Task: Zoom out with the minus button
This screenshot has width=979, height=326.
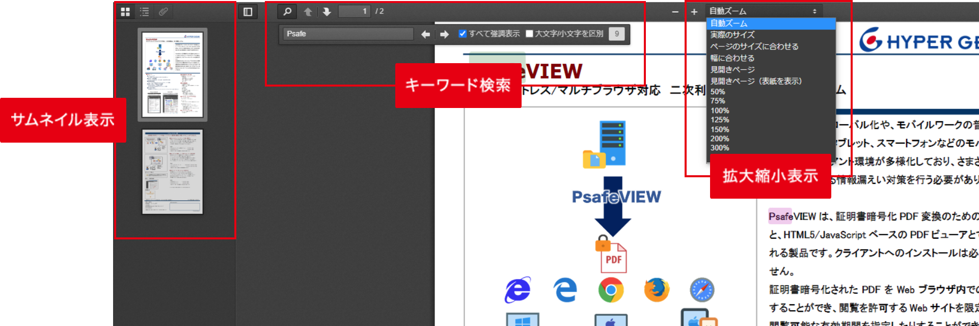Action: [x=675, y=12]
